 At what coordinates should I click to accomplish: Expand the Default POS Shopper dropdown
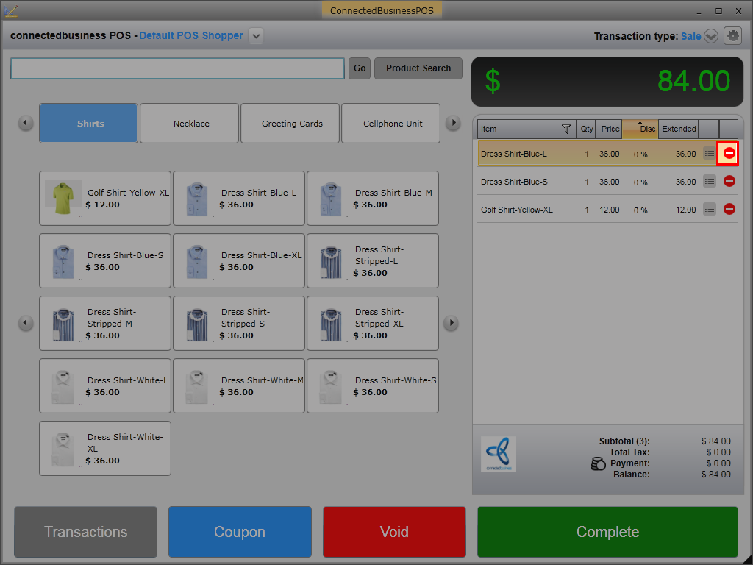[x=256, y=36]
